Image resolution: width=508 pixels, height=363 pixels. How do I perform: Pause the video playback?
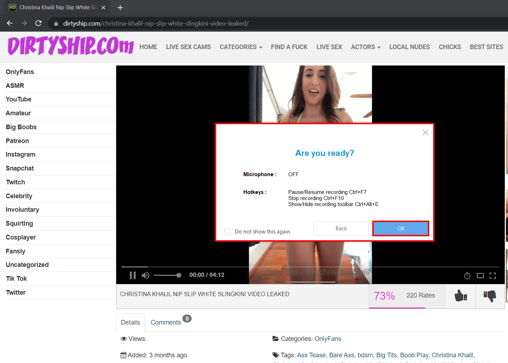click(x=133, y=275)
